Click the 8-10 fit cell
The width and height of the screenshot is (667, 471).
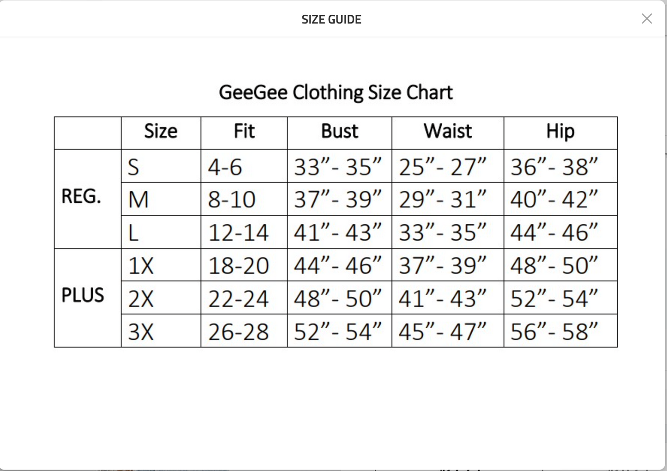[232, 200]
